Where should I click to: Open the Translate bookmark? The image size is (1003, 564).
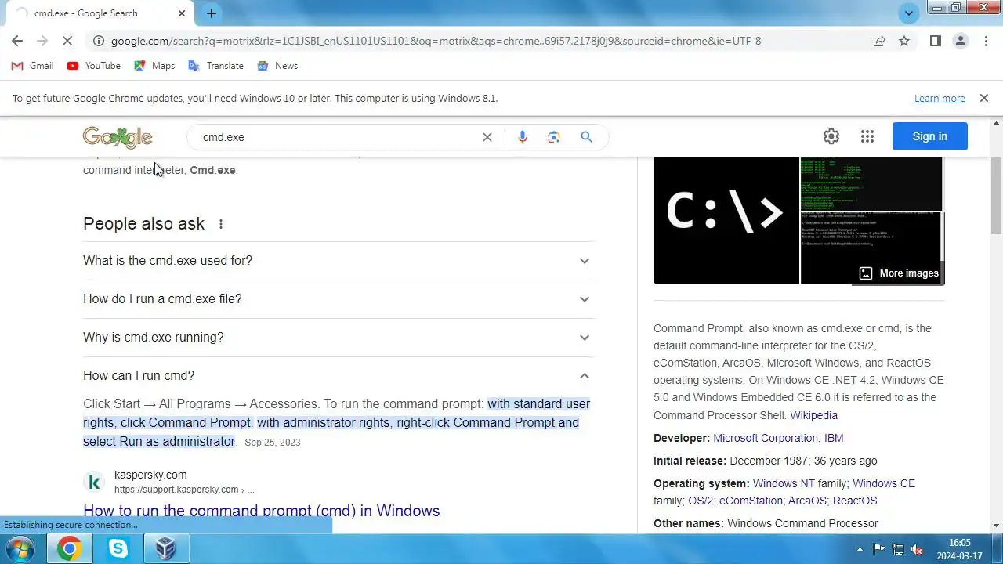pos(215,66)
